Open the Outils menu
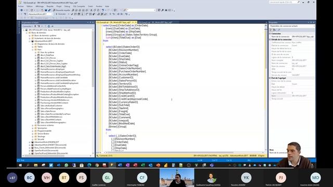The image size is (333, 187). pos(90,6)
